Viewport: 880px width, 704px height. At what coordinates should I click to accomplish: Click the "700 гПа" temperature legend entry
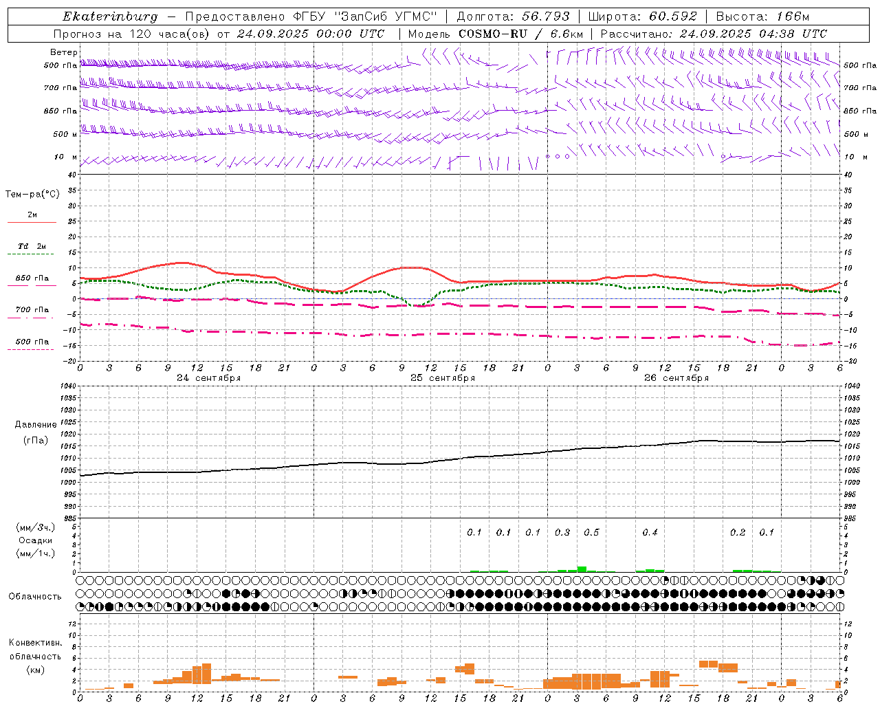pyautogui.click(x=32, y=310)
